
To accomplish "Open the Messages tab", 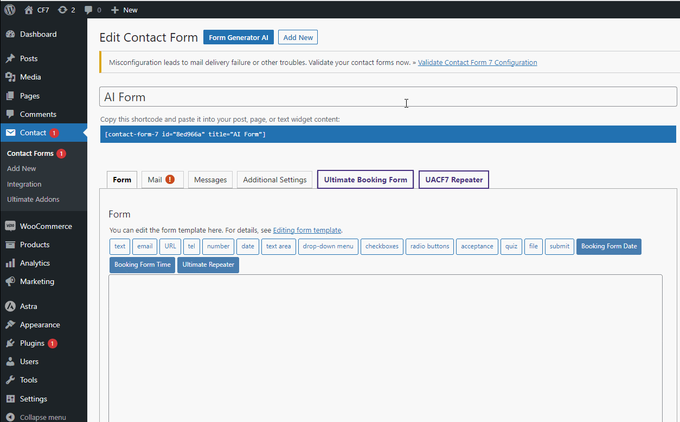I will coord(210,180).
